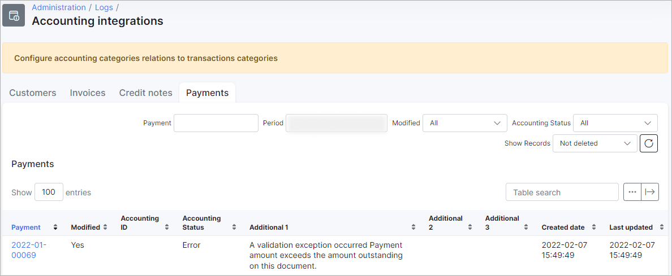Open the three-dots table options button
The height and width of the screenshot is (276, 672).
(x=632, y=192)
